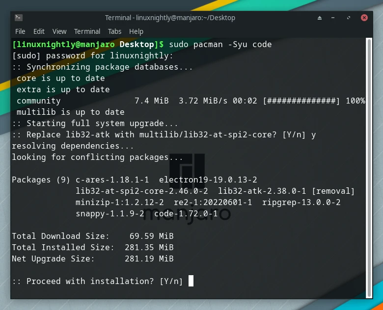Close the Terminal window with the red button
The width and height of the screenshot is (383, 310).
(x=364, y=18)
